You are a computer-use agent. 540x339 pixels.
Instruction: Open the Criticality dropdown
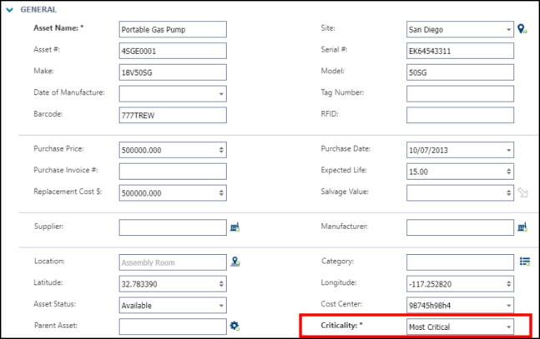(508, 327)
